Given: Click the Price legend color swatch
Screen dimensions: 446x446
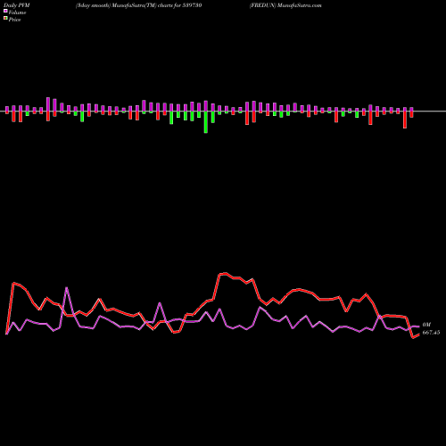Looking at the screenshot, I should click(5, 19).
